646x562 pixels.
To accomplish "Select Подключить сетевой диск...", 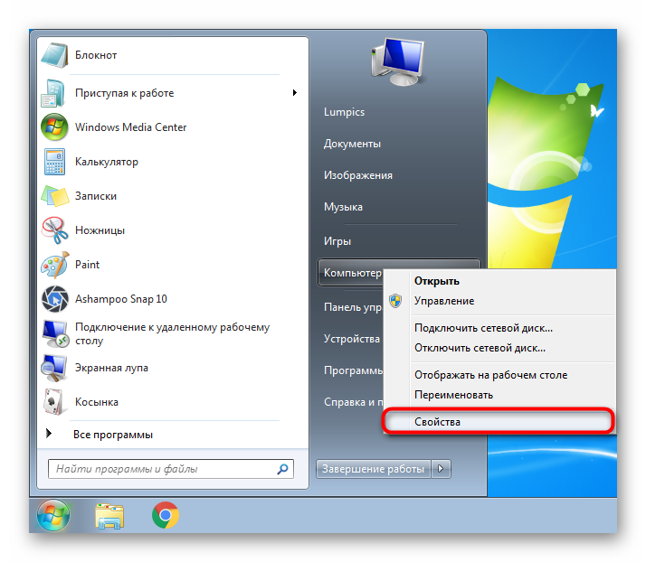I will [x=483, y=328].
